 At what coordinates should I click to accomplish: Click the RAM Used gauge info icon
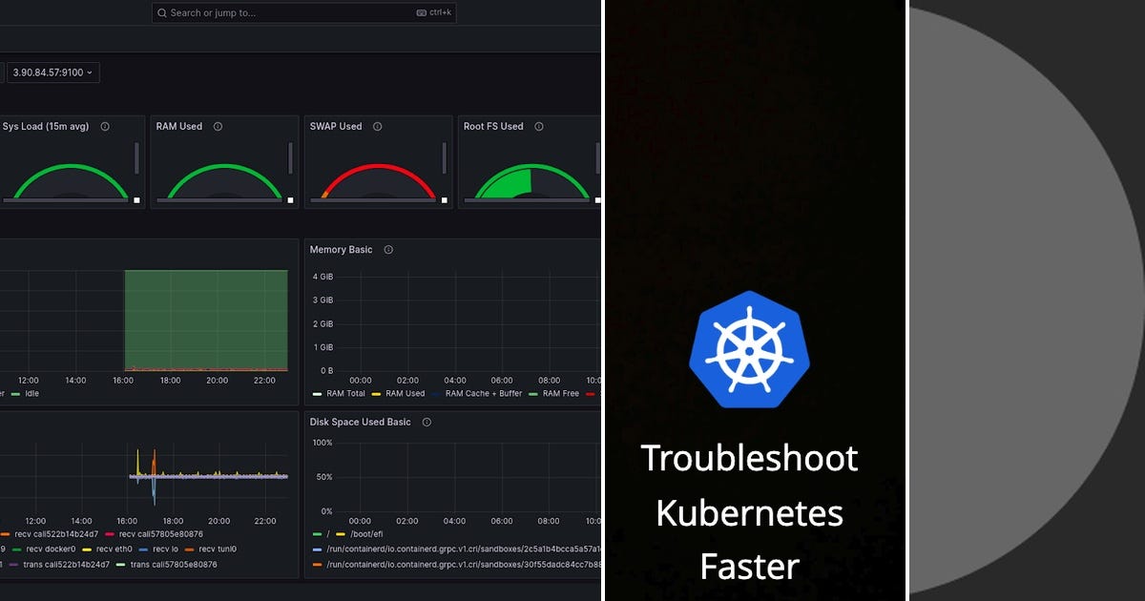[x=219, y=125]
